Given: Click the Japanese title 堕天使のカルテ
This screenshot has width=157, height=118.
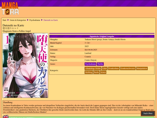Looking at the screenshot, I should point(10,28).
